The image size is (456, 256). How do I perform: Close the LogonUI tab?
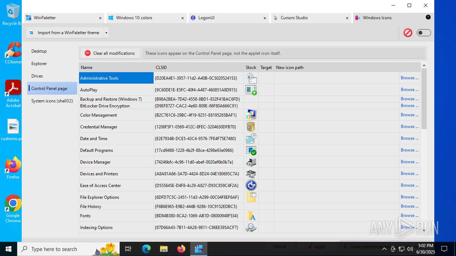coord(265,18)
